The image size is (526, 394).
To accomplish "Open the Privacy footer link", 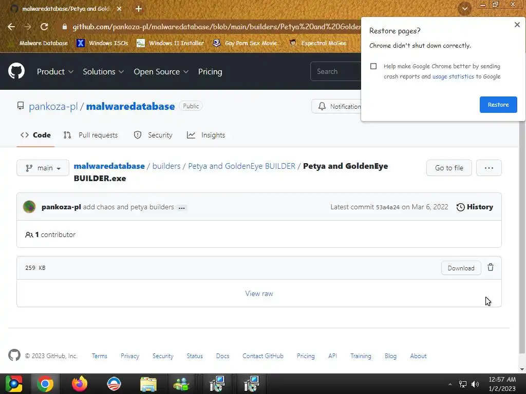I will pyautogui.click(x=130, y=356).
